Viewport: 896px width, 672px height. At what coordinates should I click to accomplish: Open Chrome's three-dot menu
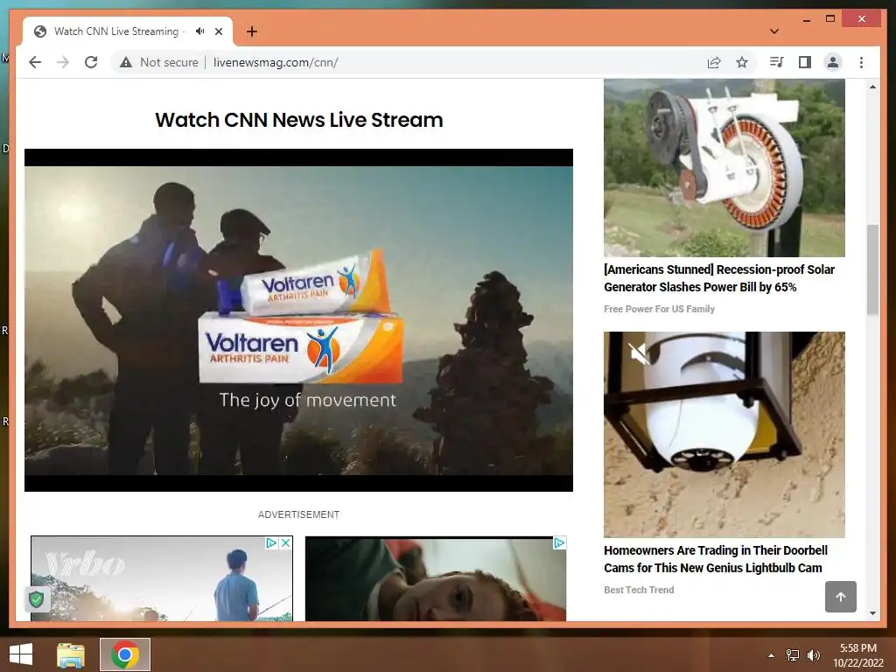861,62
